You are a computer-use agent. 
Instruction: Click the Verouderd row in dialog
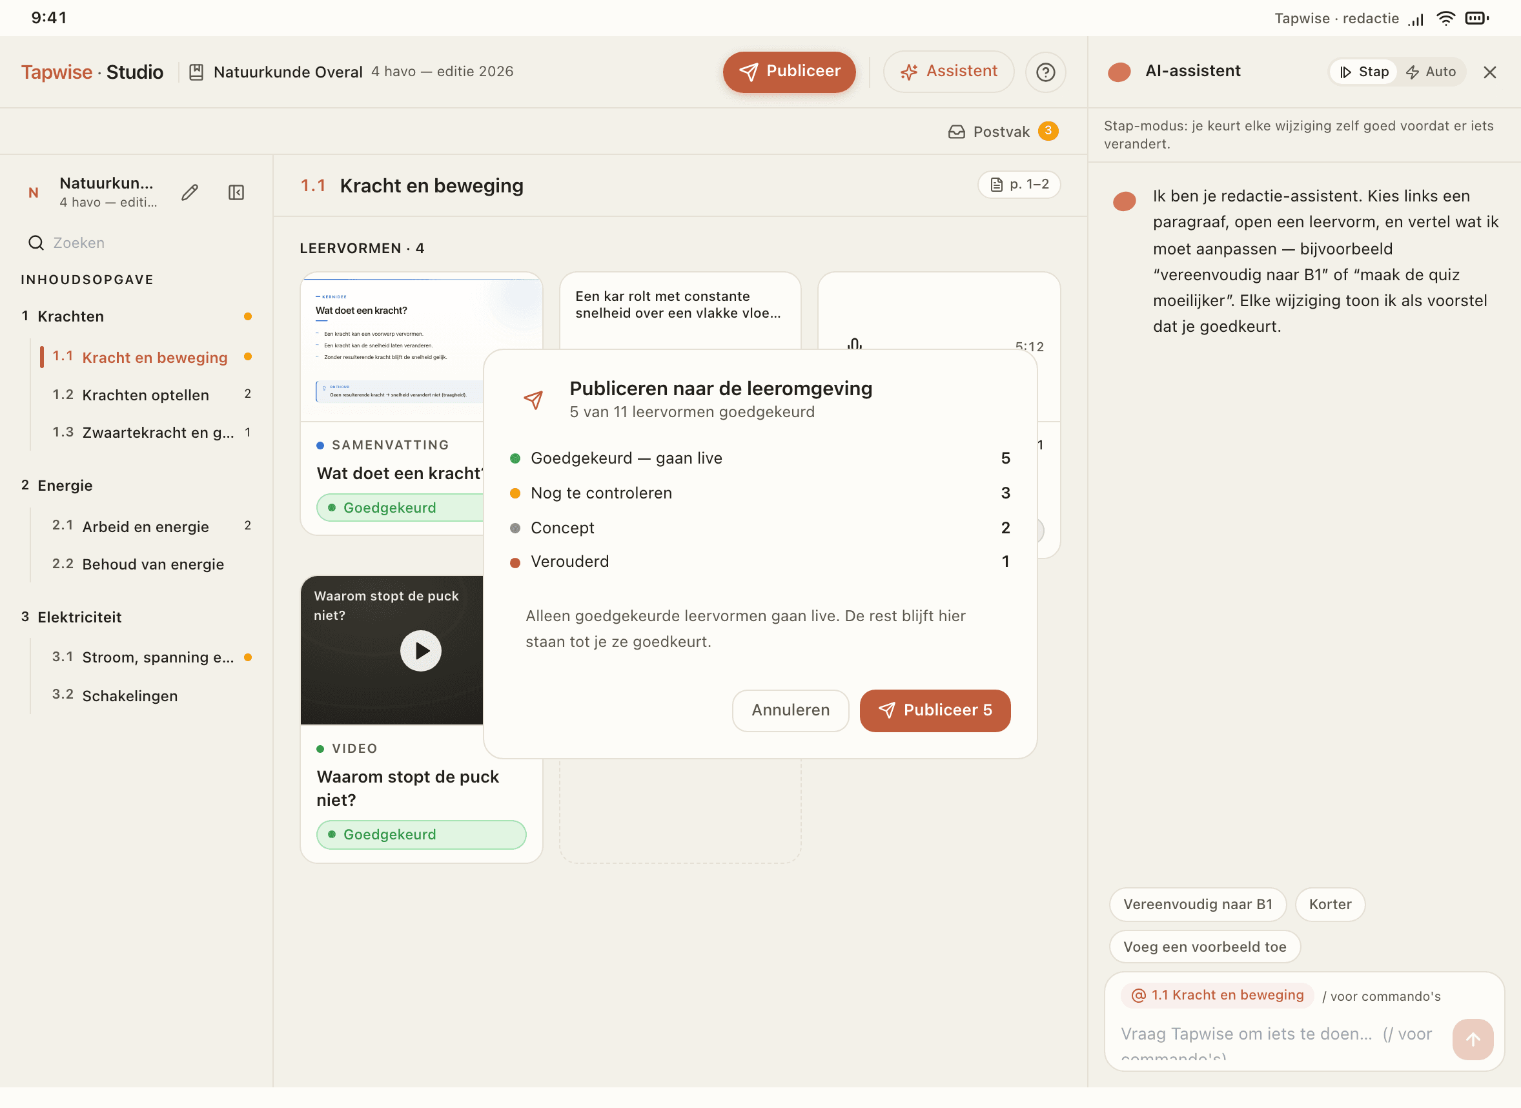(x=760, y=561)
